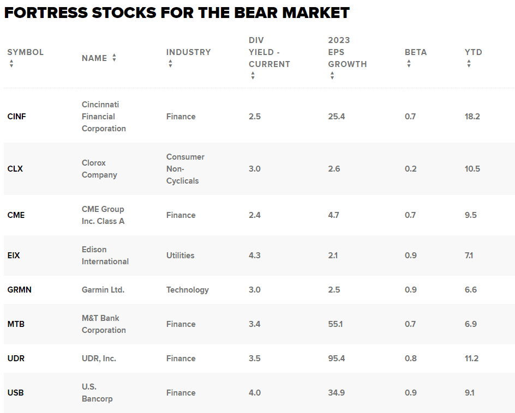Image resolution: width=515 pixels, height=413 pixels.
Task: Click the Beta column sort arrows
Action: tap(409, 64)
